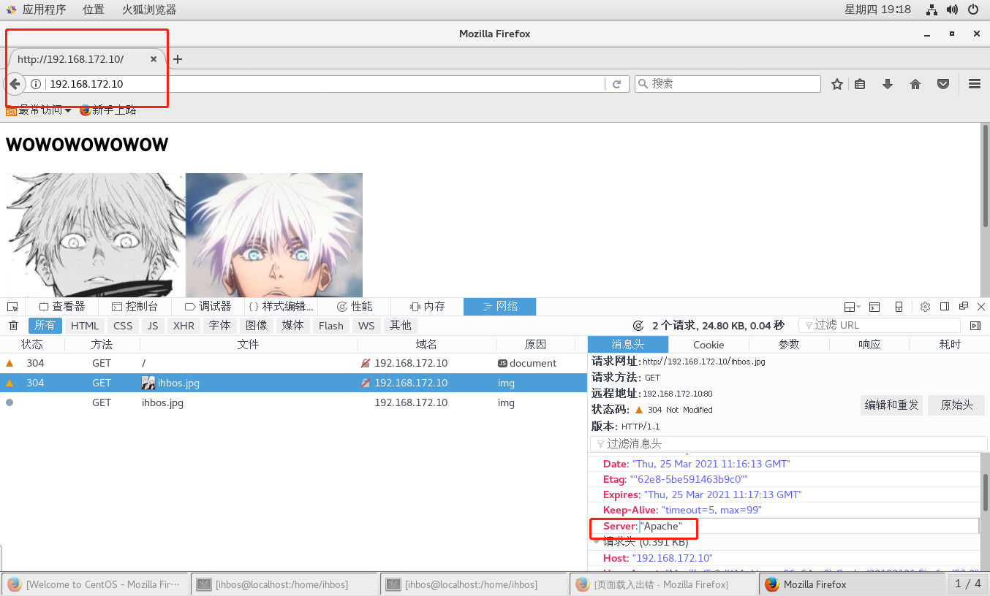Toggle the Flash request filter
The height and width of the screenshot is (596, 990).
331,326
